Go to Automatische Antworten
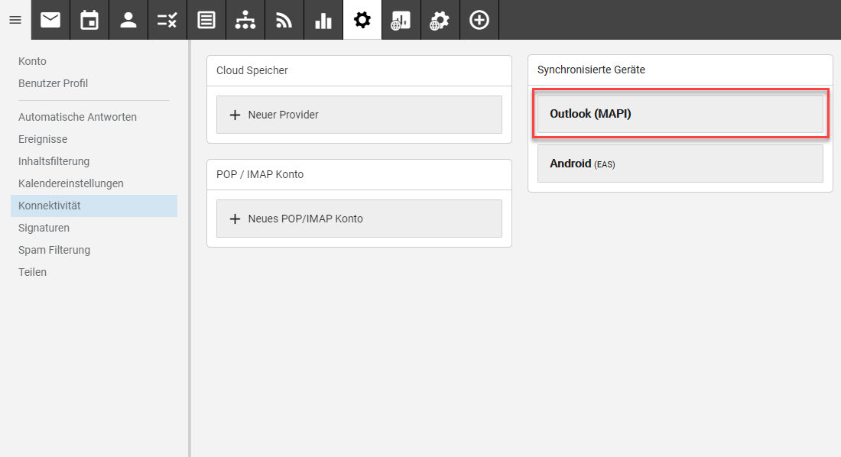841x457 pixels. pos(77,117)
